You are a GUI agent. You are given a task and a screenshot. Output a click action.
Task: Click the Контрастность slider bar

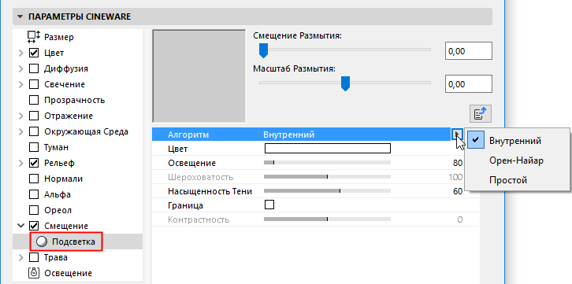point(327,219)
